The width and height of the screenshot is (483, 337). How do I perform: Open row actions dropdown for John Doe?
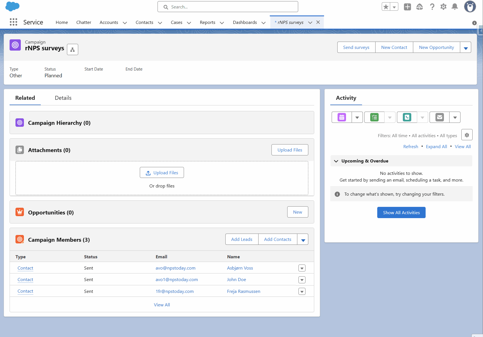302,280
